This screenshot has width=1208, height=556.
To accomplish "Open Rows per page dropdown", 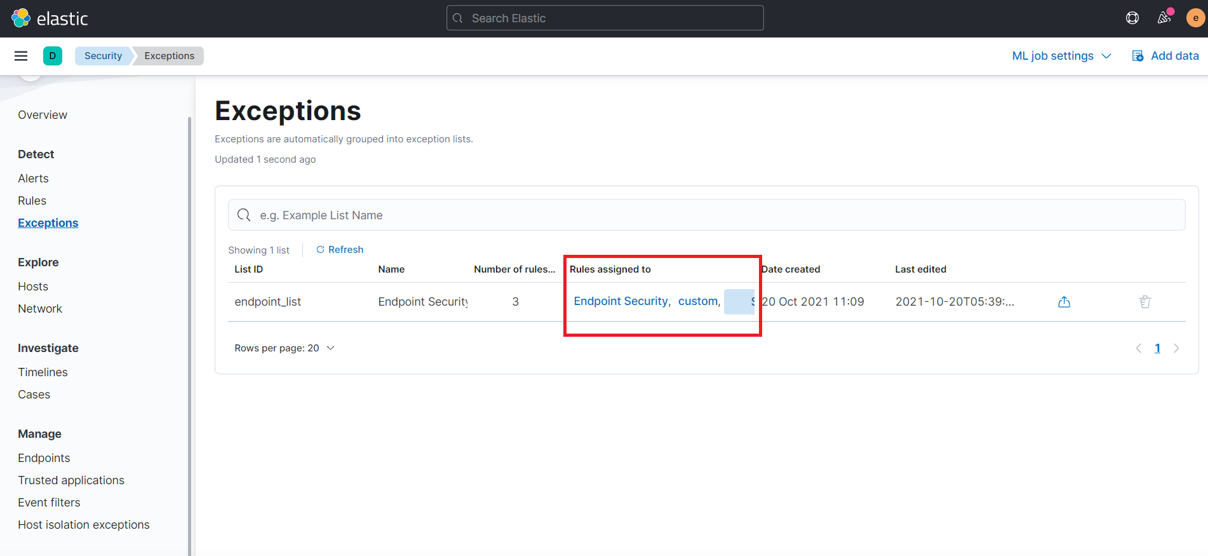I will point(285,348).
